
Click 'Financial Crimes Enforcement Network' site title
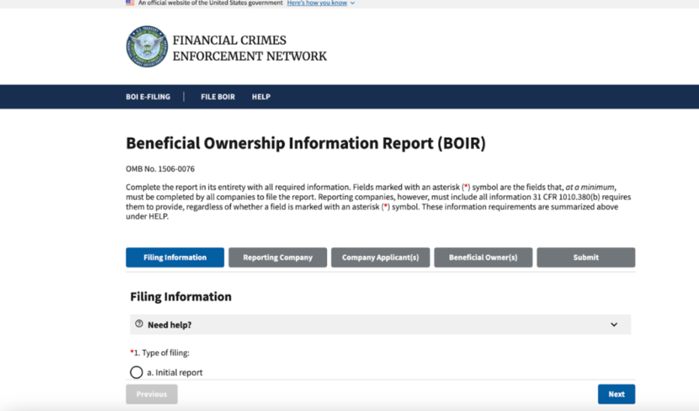(250, 48)
